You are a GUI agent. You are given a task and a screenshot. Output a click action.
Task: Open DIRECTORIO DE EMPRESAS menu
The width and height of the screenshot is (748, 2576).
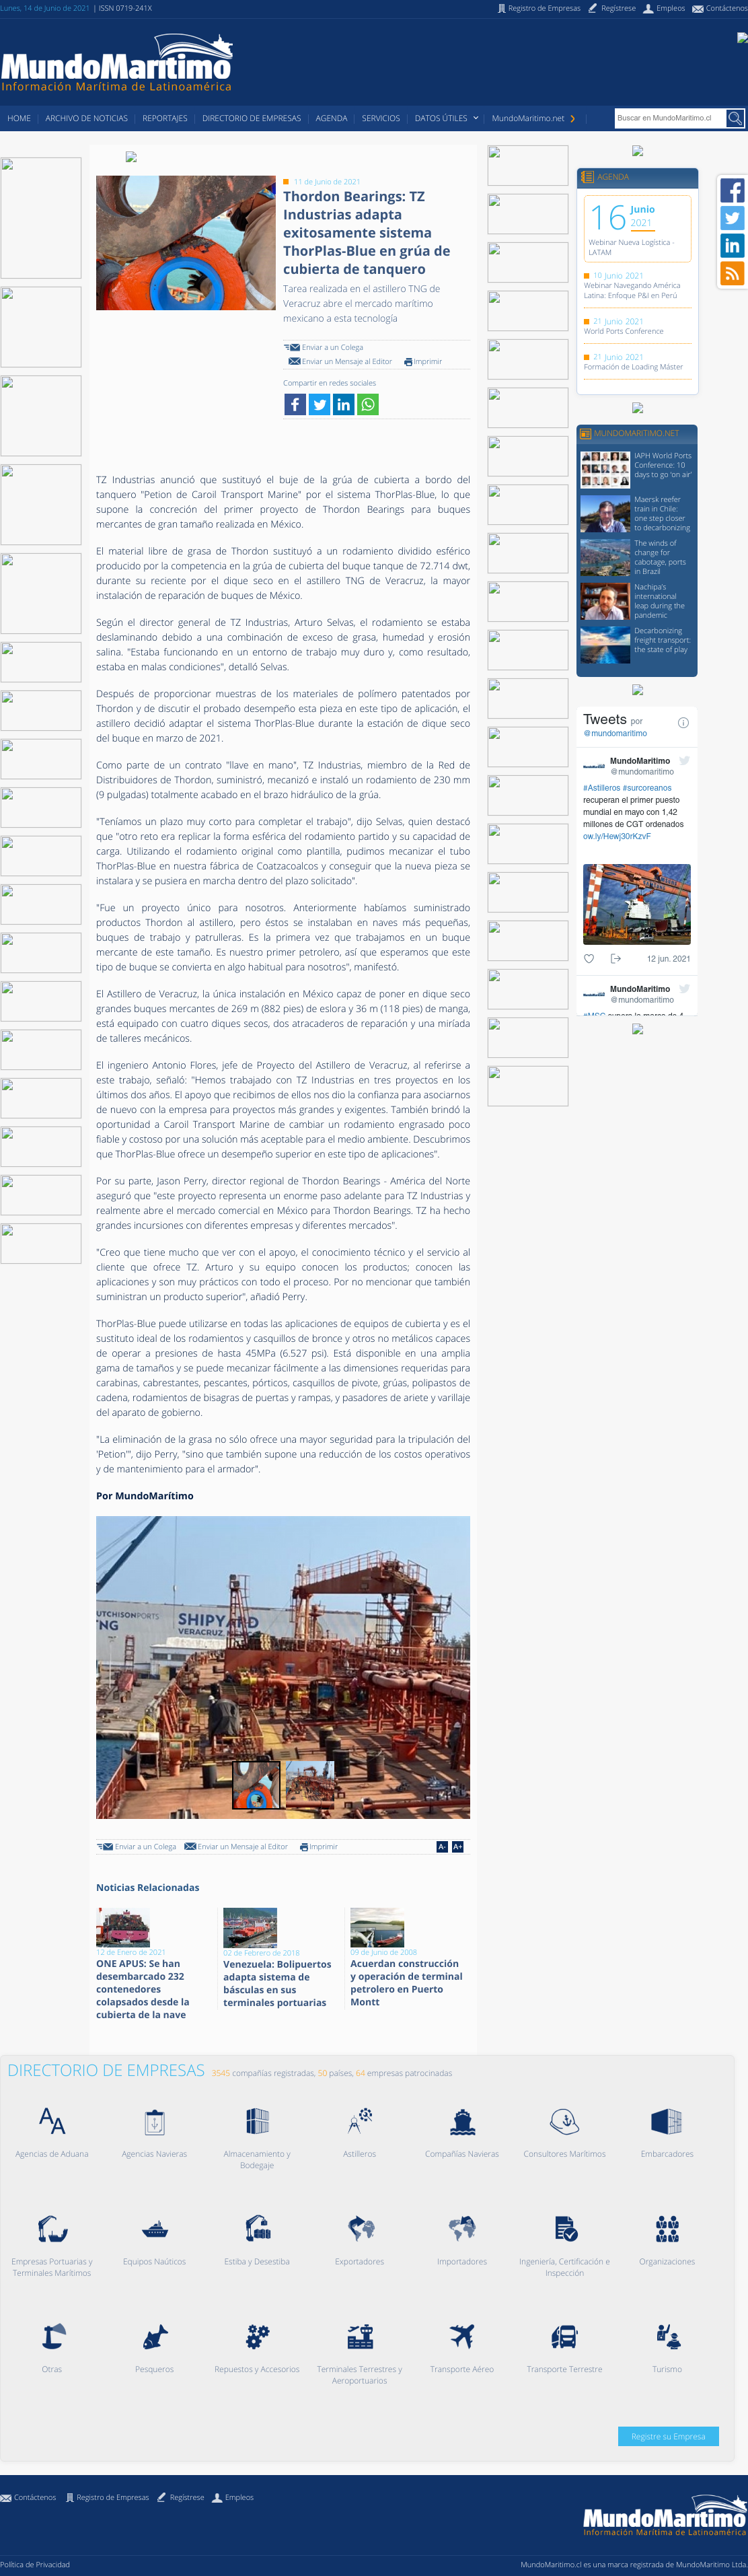pos(251,118)
